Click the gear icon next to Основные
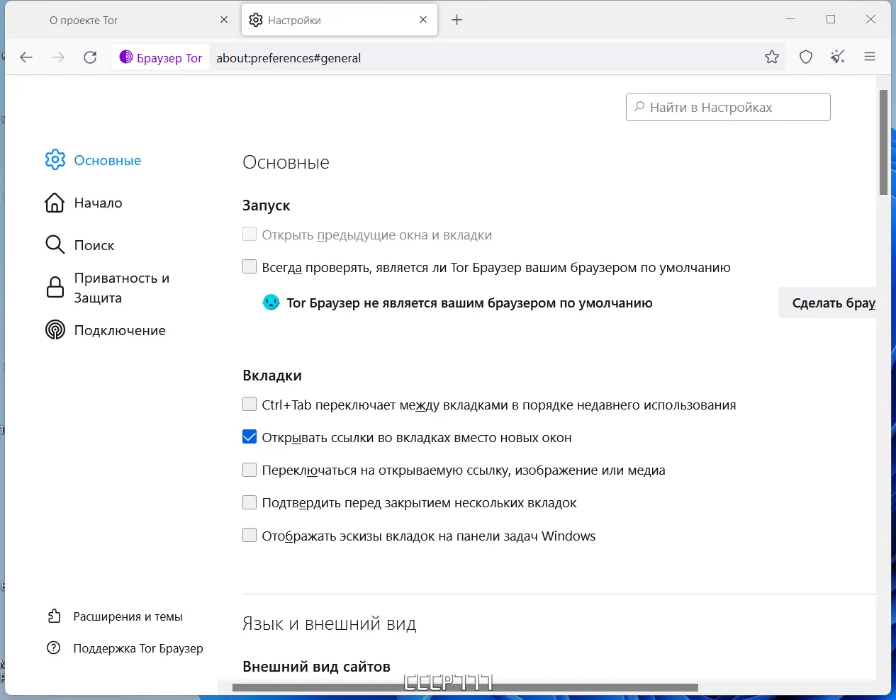The image size is (896, 700). [55, 160]
